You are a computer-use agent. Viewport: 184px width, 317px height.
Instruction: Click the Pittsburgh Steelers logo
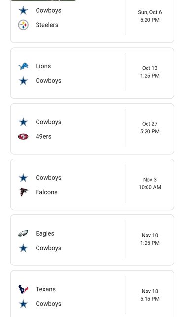click(x=23, y=25)
